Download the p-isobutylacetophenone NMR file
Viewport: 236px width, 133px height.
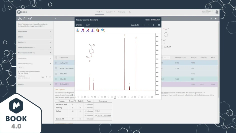[x=47, y=77]
